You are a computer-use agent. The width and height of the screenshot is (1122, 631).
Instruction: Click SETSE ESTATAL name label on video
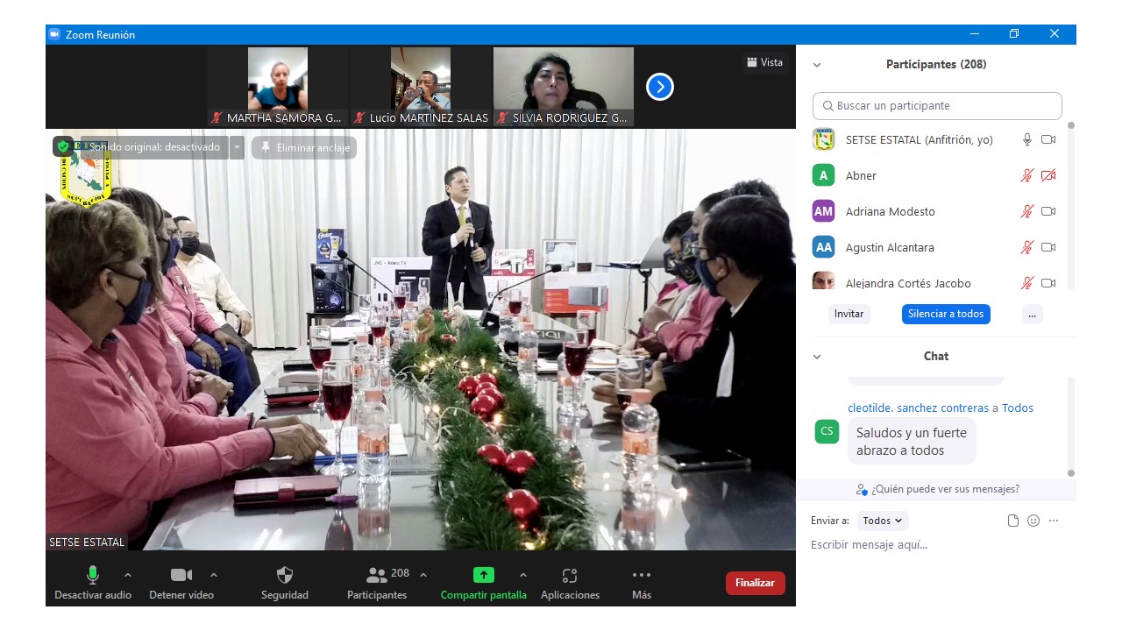pos(87,542)
